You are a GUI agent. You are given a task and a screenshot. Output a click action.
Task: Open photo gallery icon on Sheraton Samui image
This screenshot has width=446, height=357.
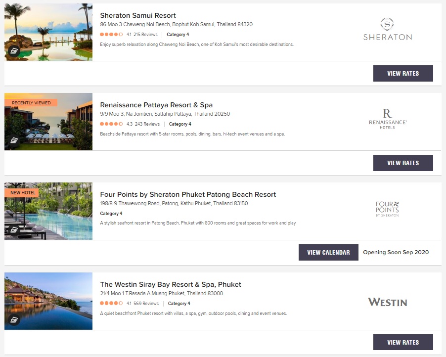coord(14,50)
